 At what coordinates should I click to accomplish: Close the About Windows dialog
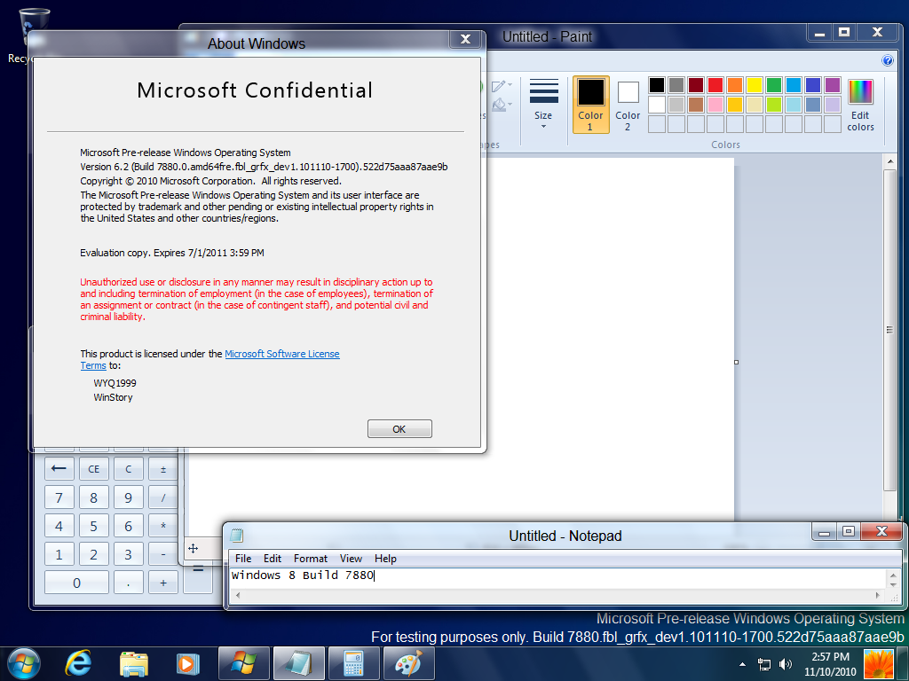point(465,39)
